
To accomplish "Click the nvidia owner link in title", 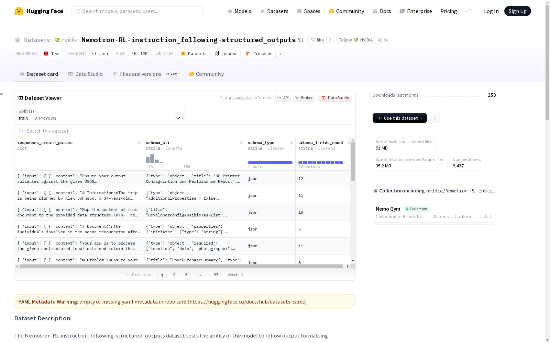I will pos(69,40).
